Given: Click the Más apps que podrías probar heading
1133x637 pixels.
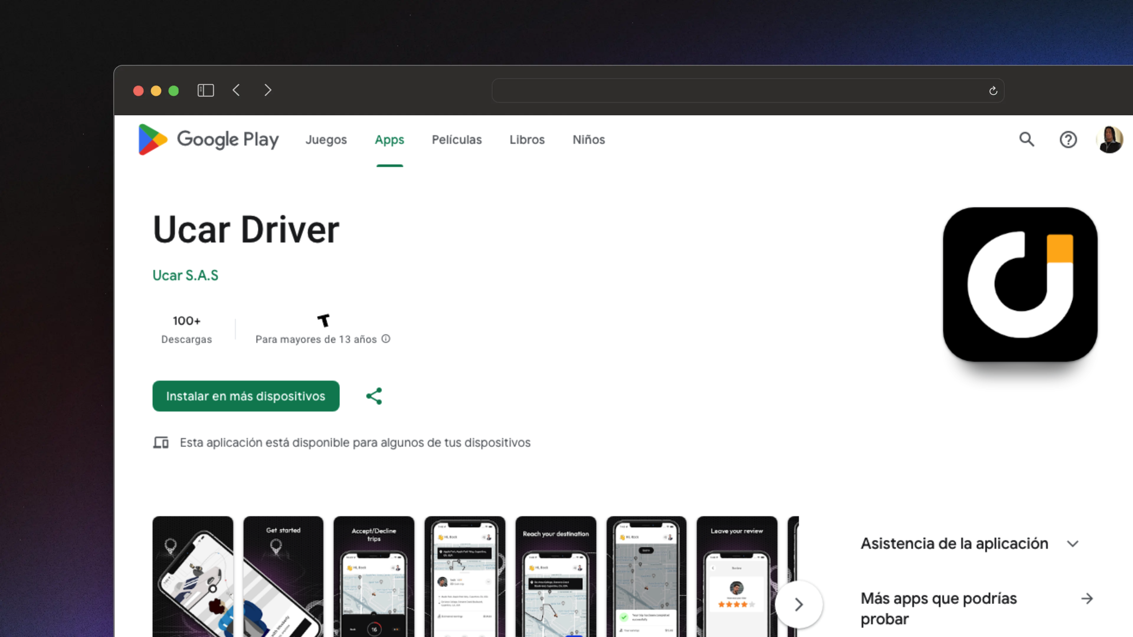Looking at the screenshot, I should (939, 608).
